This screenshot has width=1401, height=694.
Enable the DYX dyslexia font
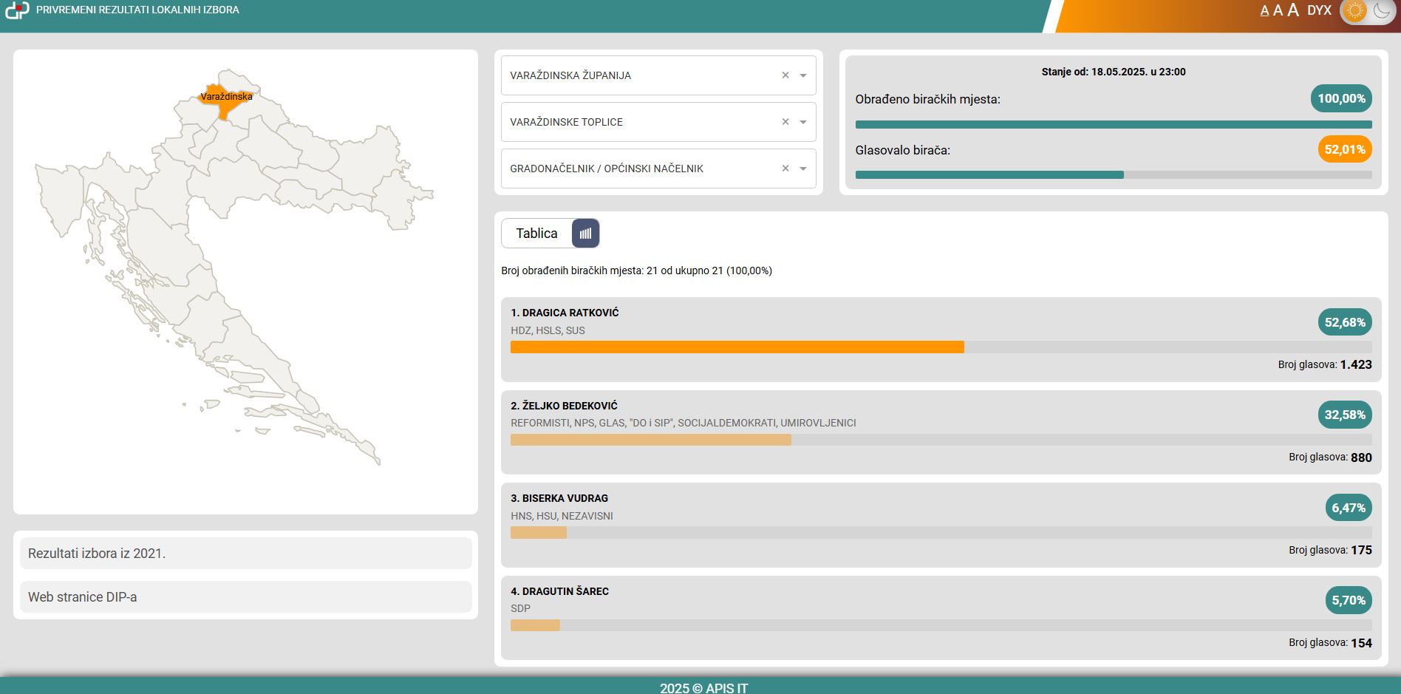coord(1319,10)
